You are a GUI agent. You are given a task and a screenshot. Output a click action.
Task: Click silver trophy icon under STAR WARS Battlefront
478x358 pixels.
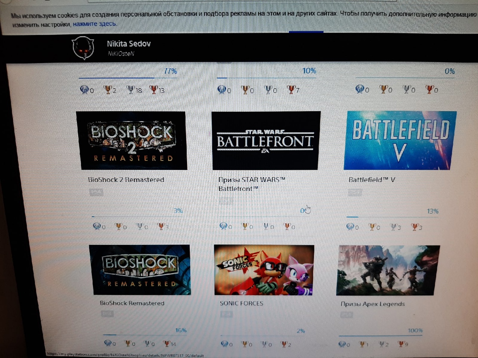[266, 226]
